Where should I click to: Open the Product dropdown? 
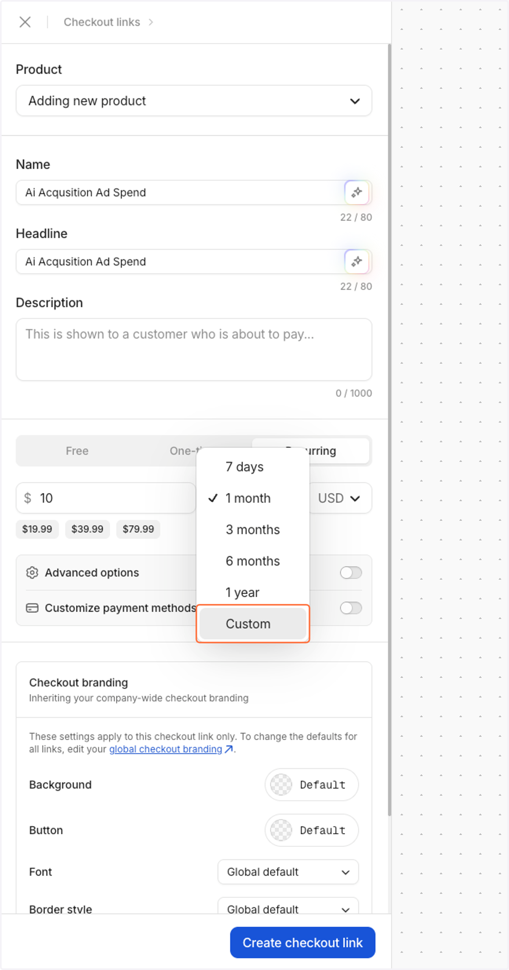(x=194, y=101)
